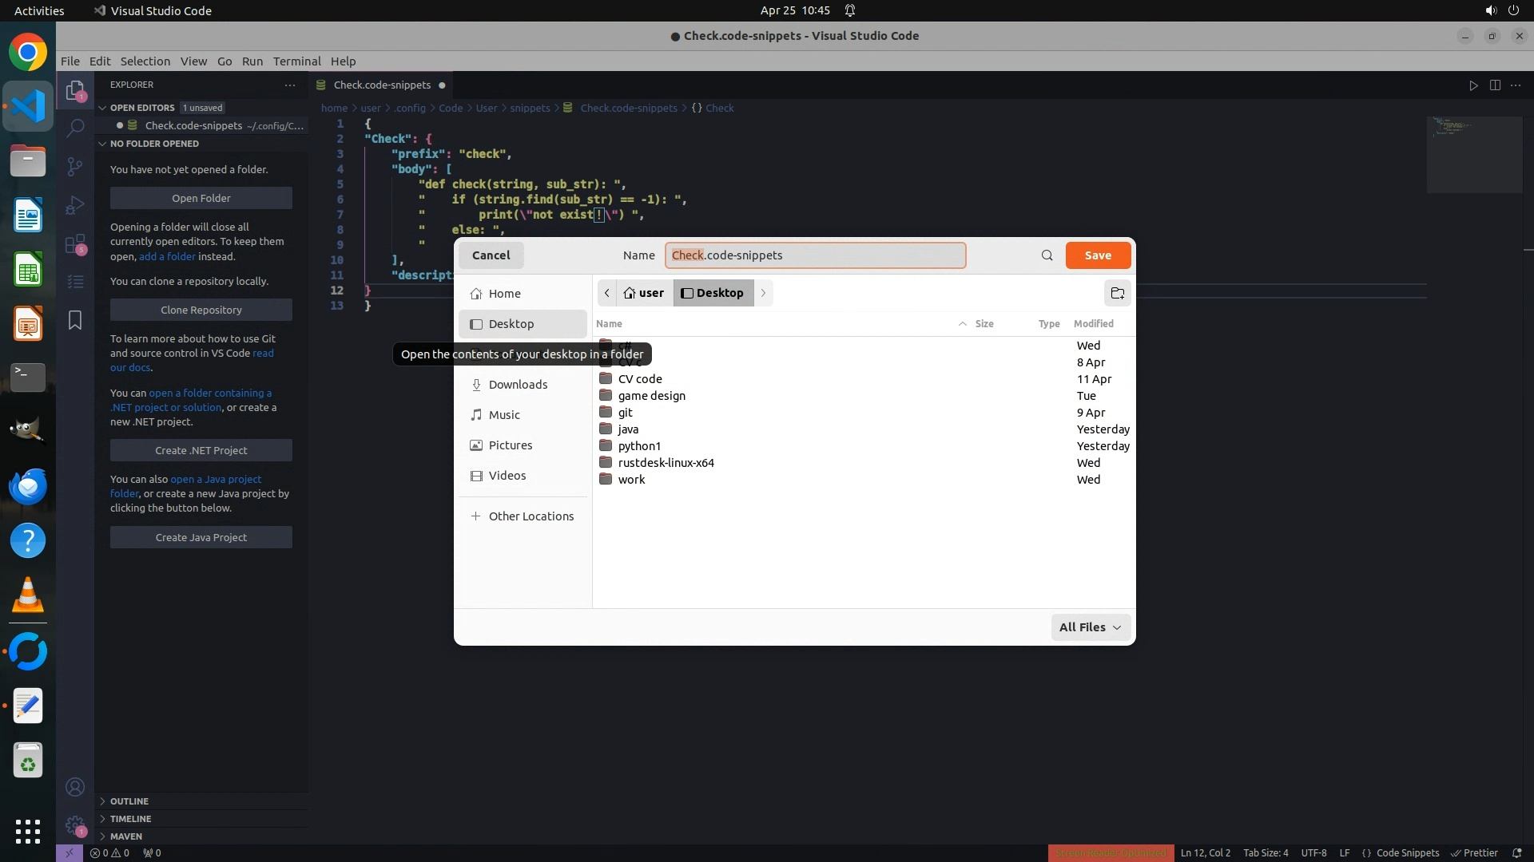Viewport: 1534px width, 862px height.
Task: Toggle sort order via Name column header
Action: point(609,323)
